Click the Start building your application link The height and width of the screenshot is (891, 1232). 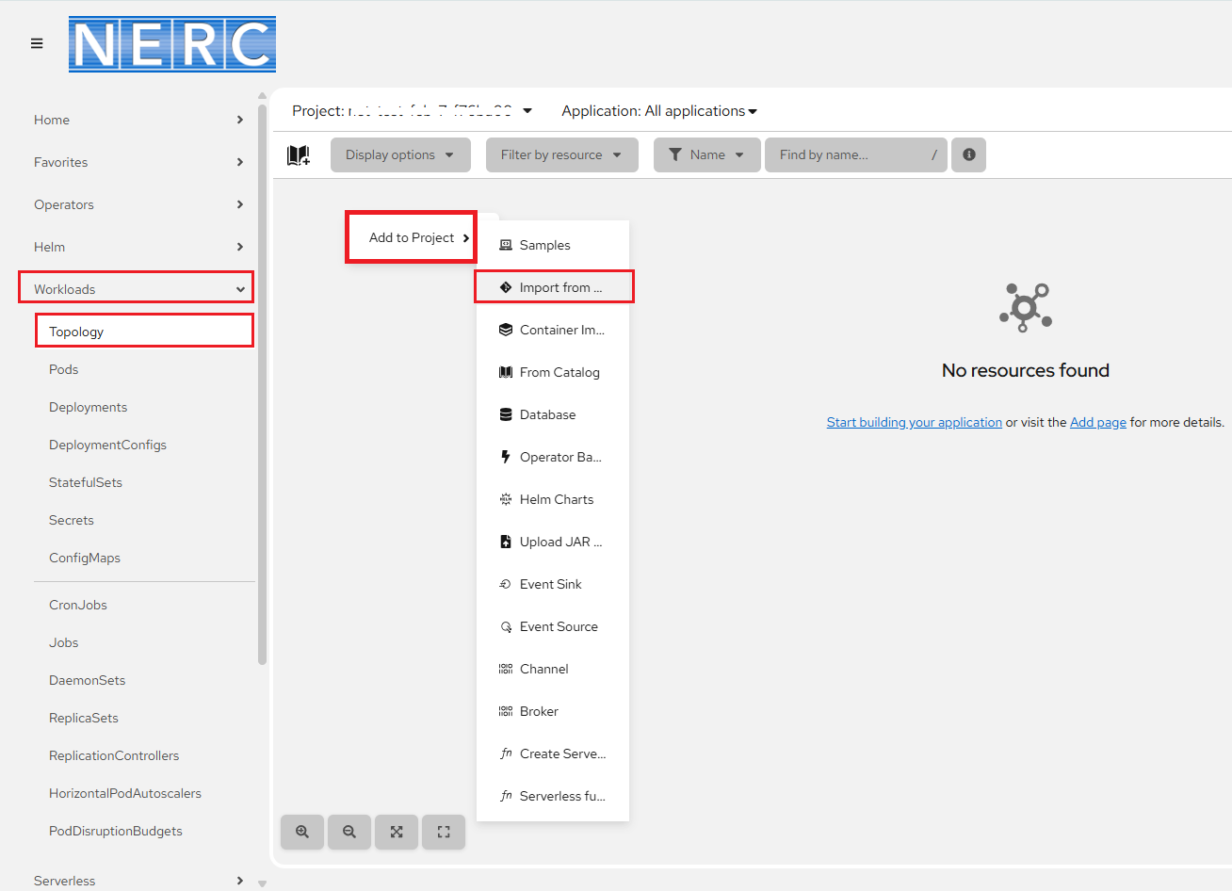914,422
